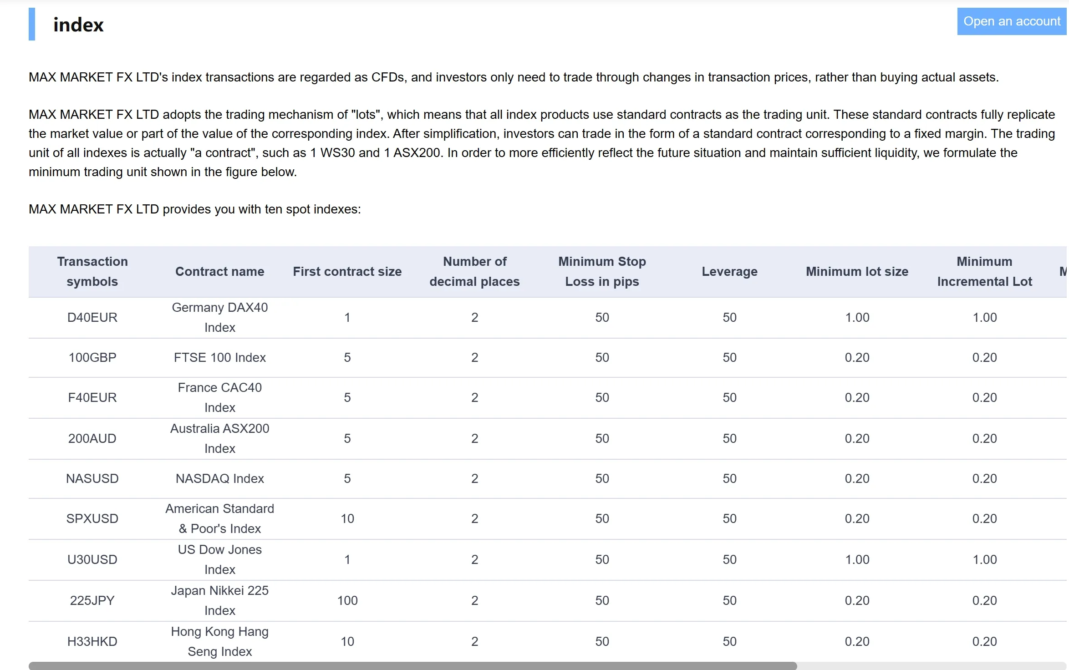Viewport: 1069px width, 670px height.
Task: Click the Minimum Incremental Lot header
Action: tap(985, 271)
